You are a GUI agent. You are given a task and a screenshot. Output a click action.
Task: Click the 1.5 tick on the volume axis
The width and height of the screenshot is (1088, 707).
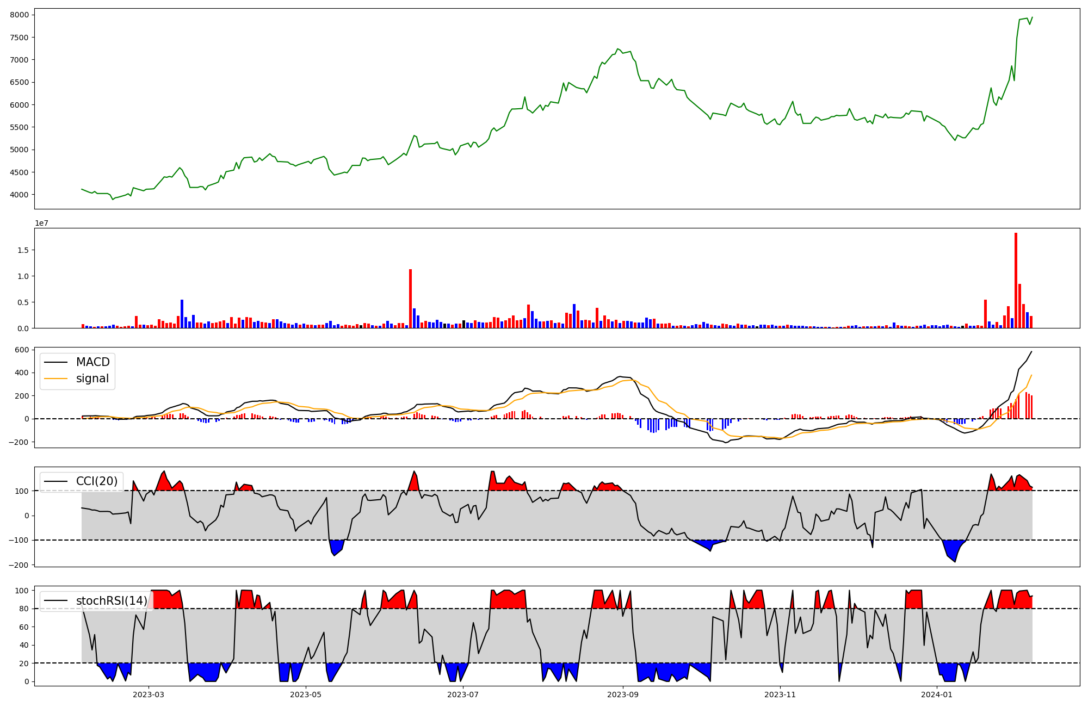[x=23, y=250]
